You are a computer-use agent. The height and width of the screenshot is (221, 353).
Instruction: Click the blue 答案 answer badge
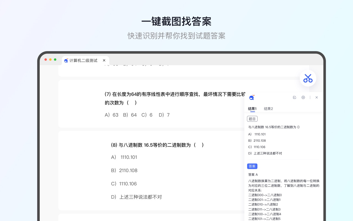tap(252, 166)
